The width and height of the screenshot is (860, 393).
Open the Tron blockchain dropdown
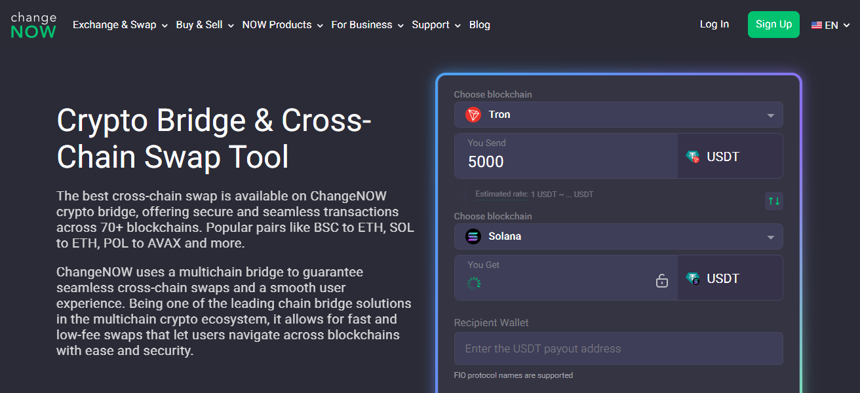(x=771, y=114)
